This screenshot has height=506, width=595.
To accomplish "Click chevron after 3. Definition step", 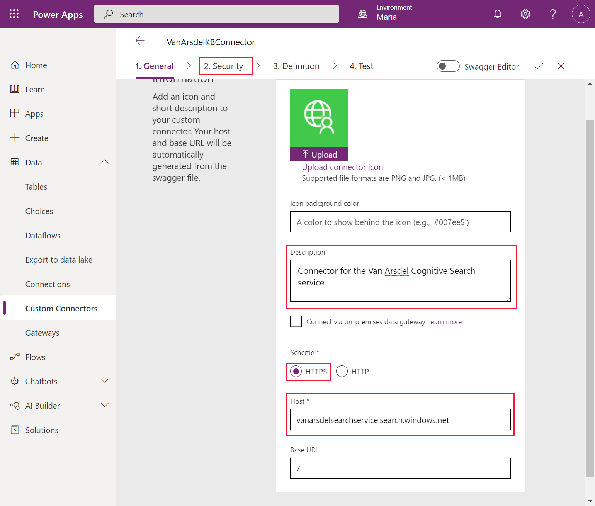I will pyautogui.click(x=335, y=66).
